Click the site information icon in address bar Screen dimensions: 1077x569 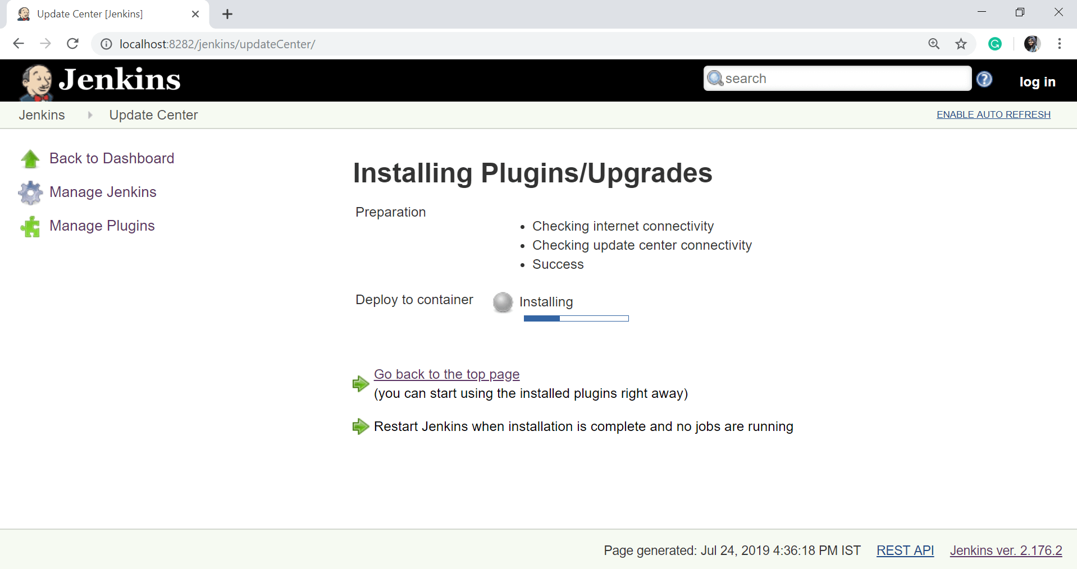(106, 44)
